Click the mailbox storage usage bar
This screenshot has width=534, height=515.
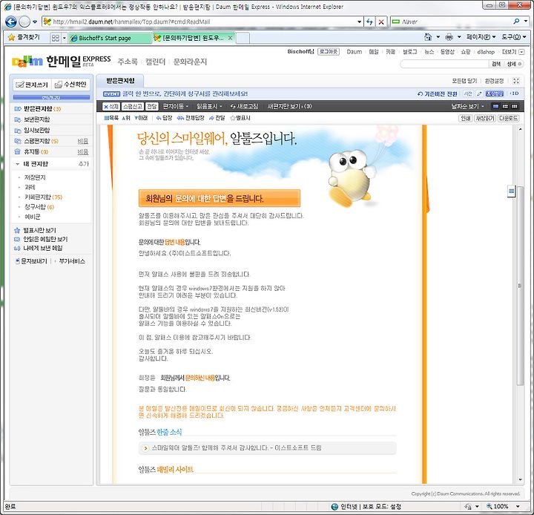coord(51,97)
